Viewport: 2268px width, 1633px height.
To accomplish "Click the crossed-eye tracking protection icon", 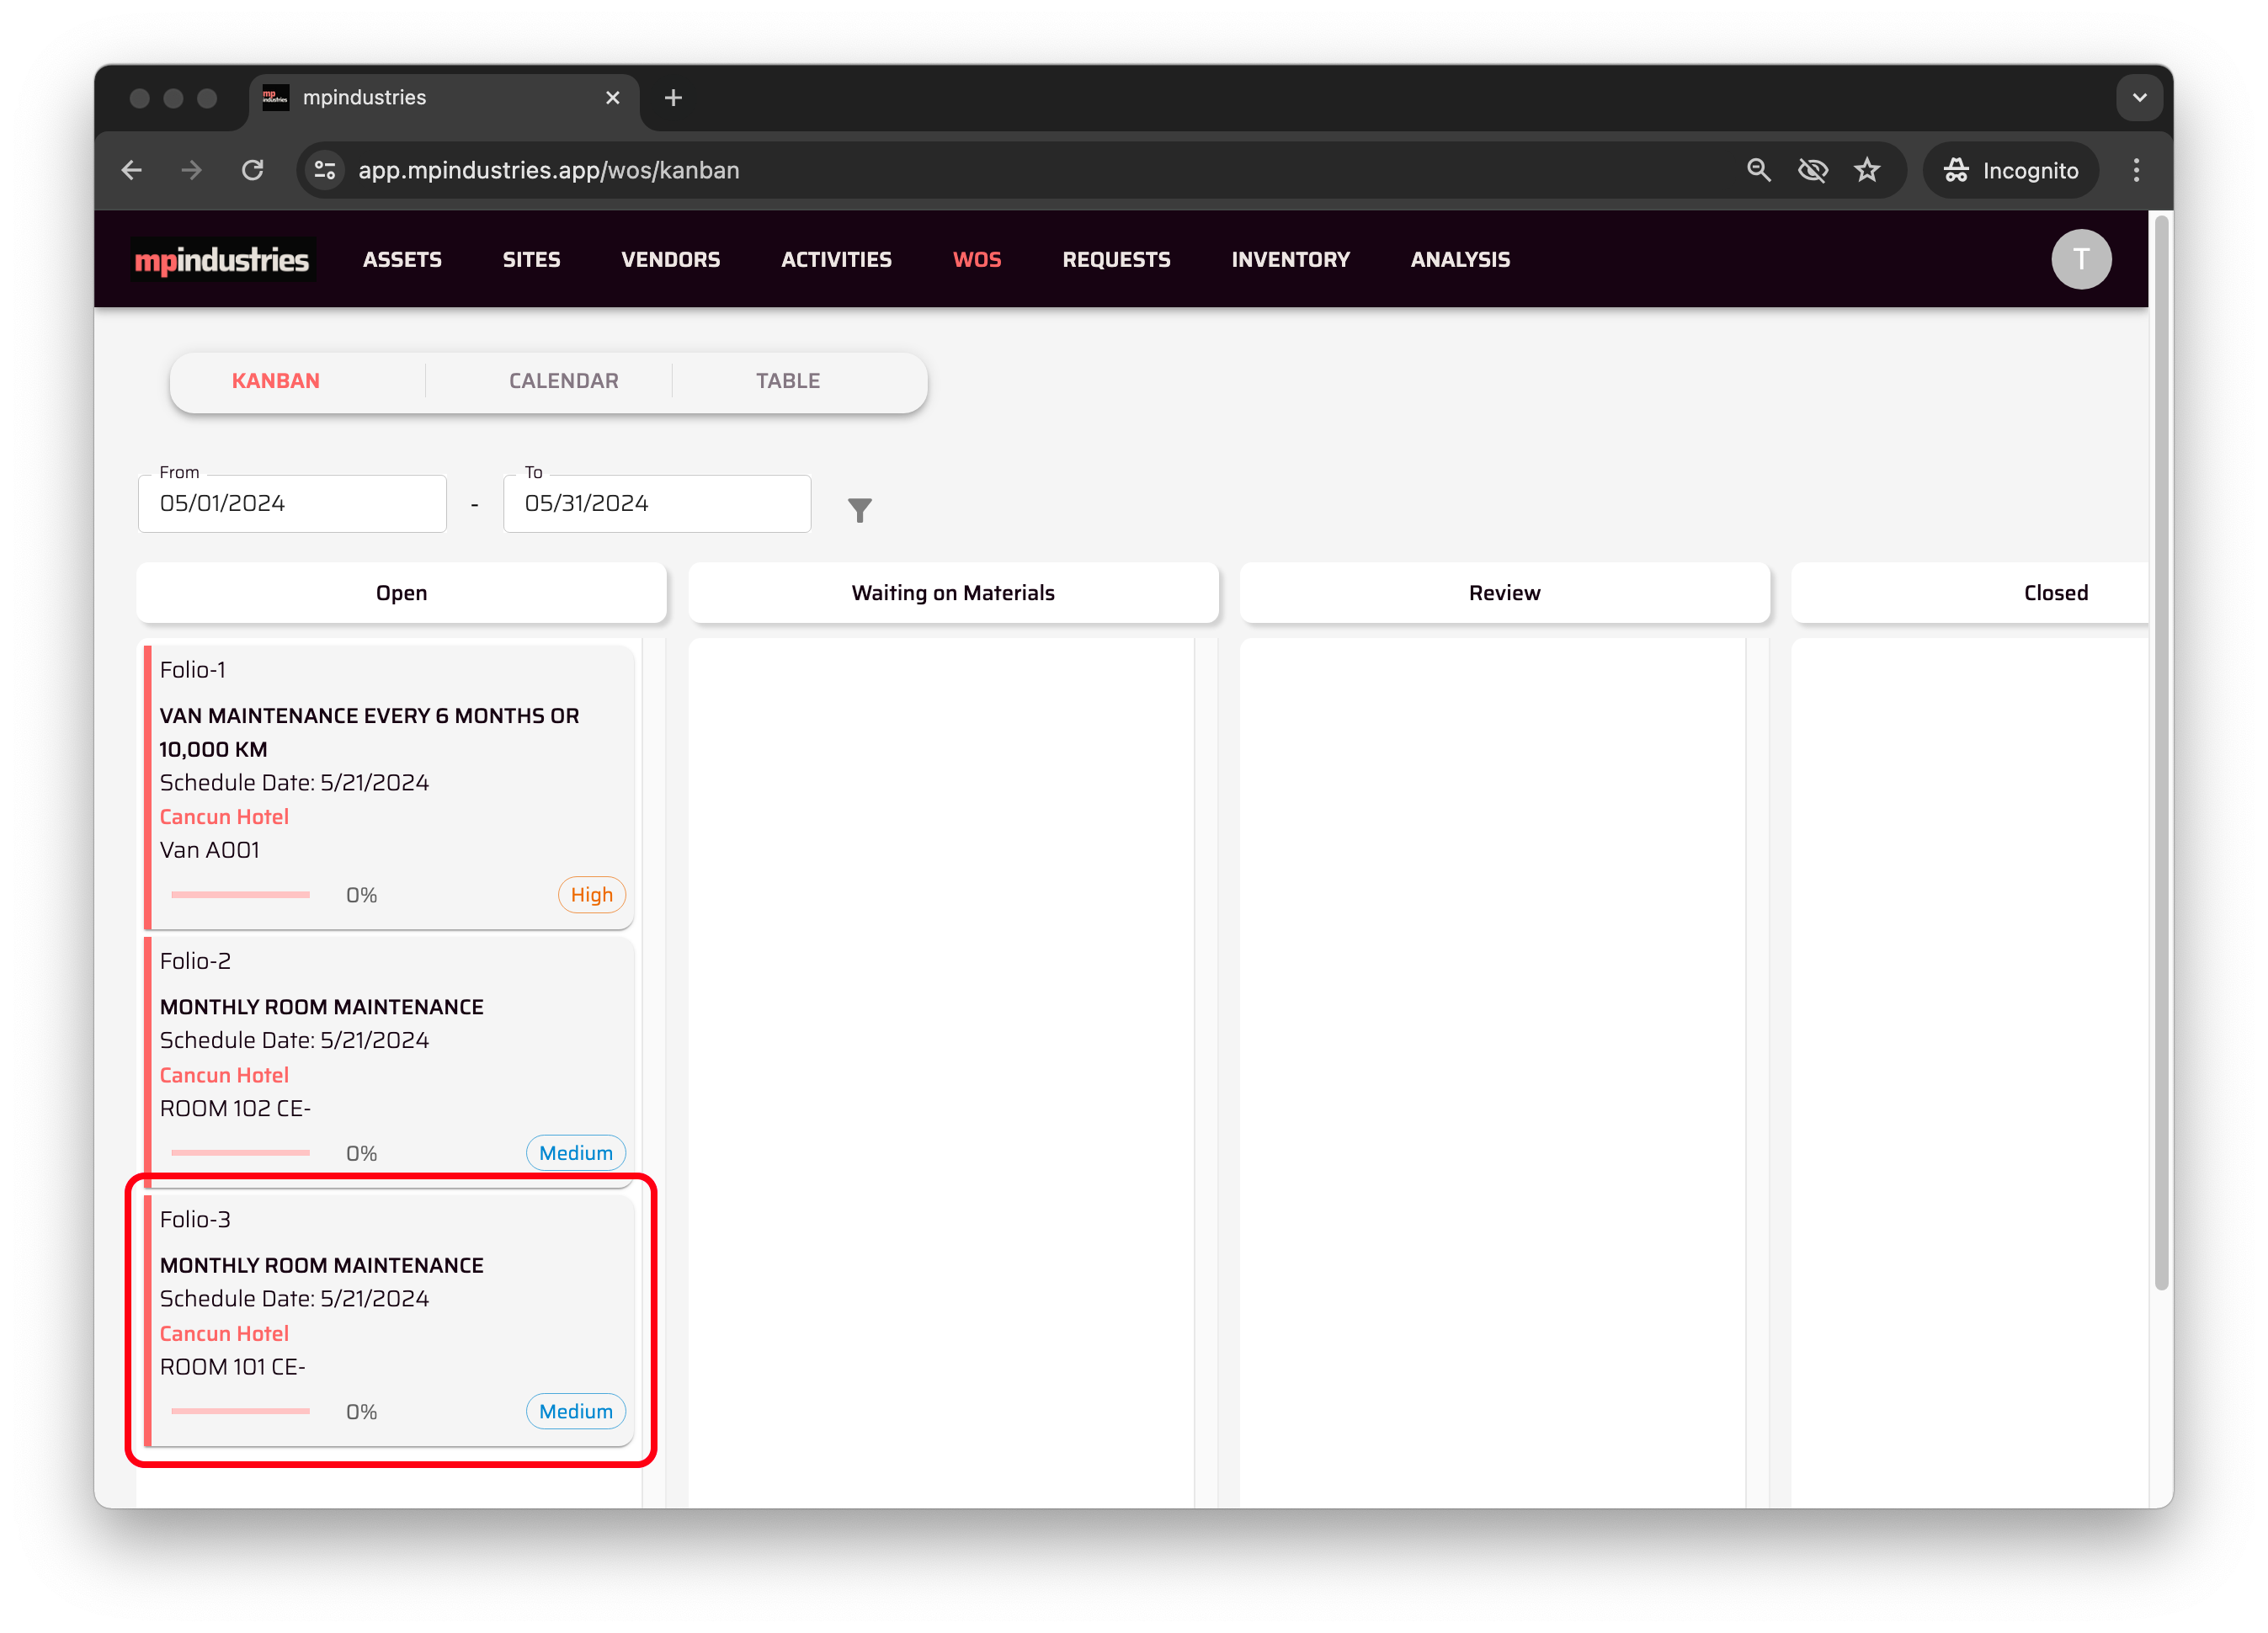I will pos(1812,170).
